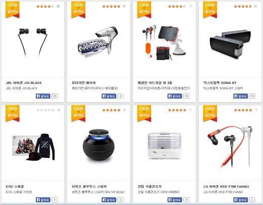Image resolution: width=263 pixels, height=205 pixels.
Task: Click star rating on JBL earphone card
Action: click(45, 7)
